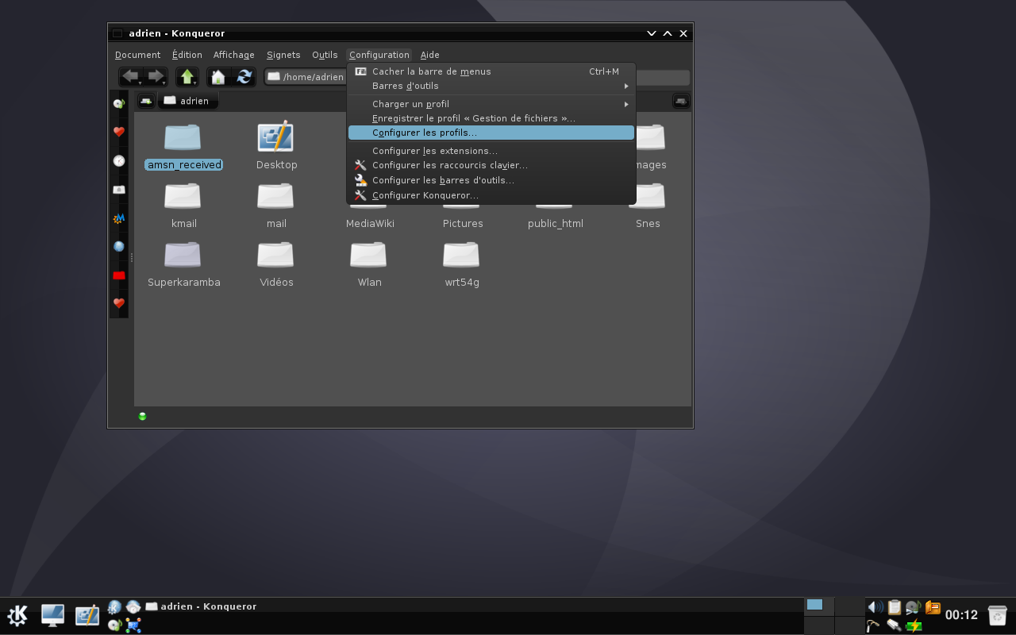Open the Outils menu

click(325, 55)
